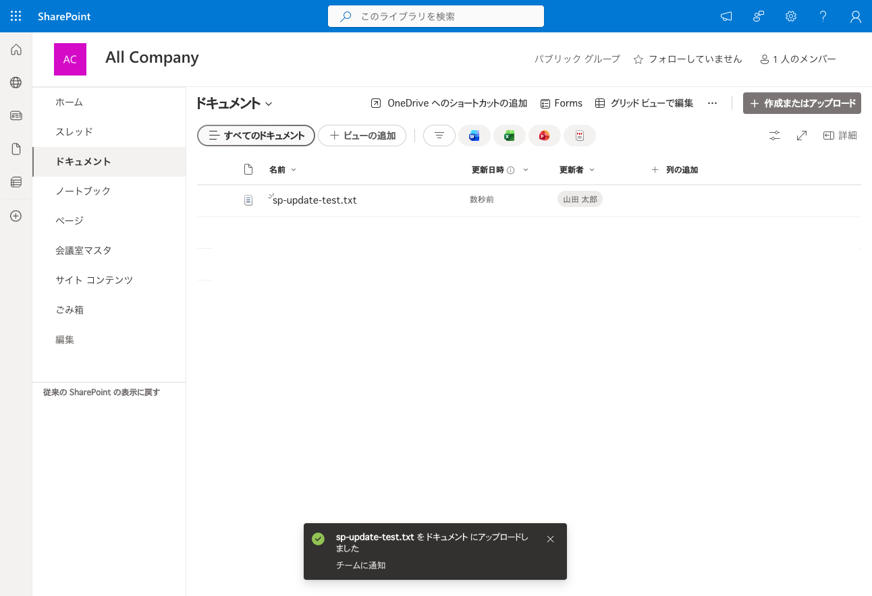Viewport: 872px width, 596px height.
Task: Click 列の追加 to add a column
Action: click(x=674, y=170)
